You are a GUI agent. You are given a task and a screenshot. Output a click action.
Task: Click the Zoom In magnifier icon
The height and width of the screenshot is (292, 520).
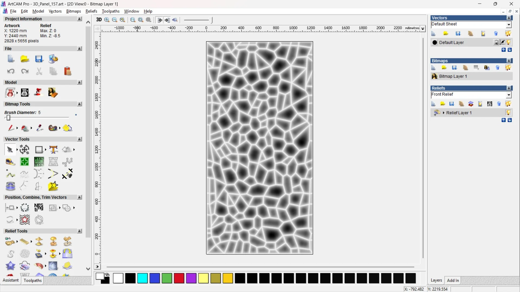(x=107, y=20)
